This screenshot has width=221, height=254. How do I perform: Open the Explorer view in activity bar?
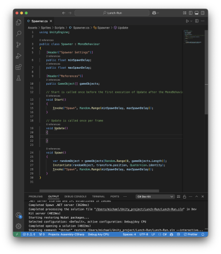pyautogui.click(x=18, y=22)
